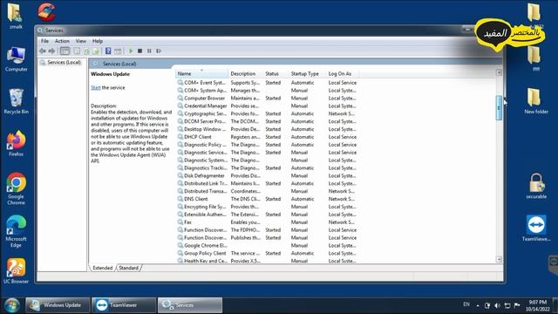This screenshot has width=558, height=314.
Task: Show hidden tray icons arrow
Action: (x=478, y=305)
